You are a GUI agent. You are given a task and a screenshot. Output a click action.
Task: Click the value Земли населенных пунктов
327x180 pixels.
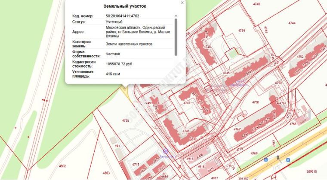tap(129, 44)
